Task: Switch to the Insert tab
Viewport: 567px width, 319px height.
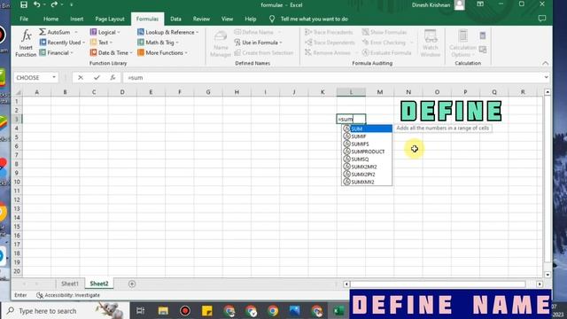Action: pos(77,19)
